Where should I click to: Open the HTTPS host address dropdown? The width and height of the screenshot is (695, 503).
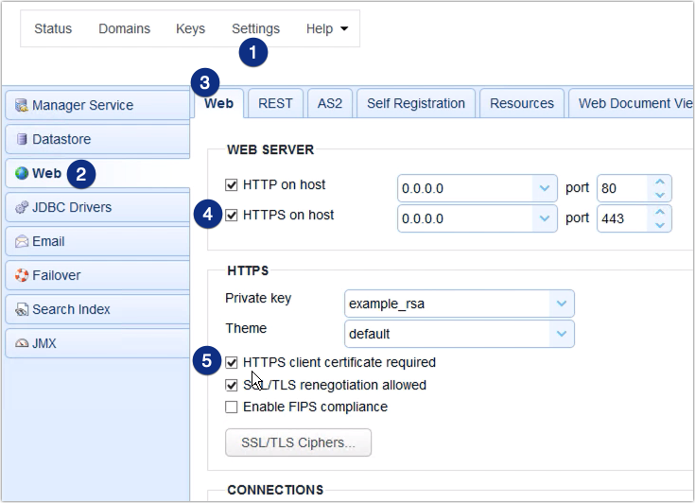coord(544,218)
